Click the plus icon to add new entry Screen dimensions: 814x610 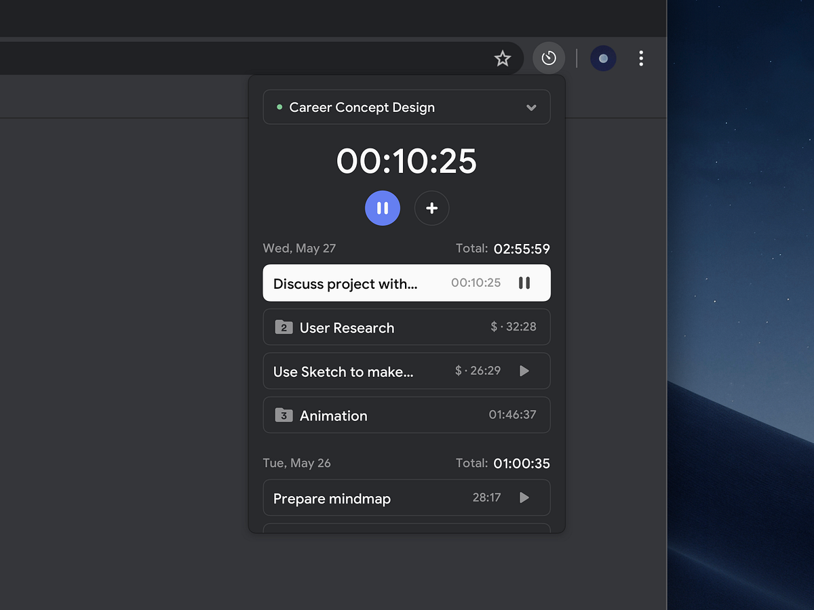(432, 208)
